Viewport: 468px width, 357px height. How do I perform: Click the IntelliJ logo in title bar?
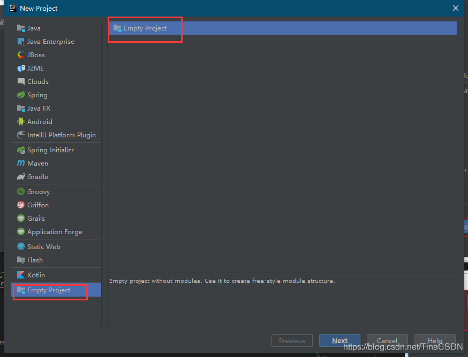pyautogui.click(x=12, y=8)
